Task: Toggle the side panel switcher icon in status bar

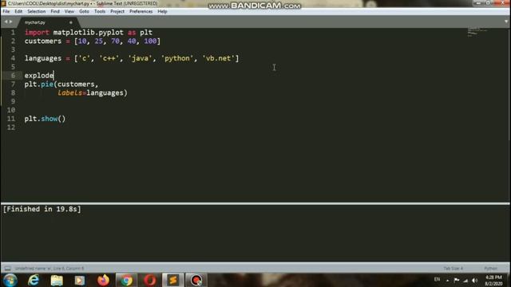Action: click(7, 269)
